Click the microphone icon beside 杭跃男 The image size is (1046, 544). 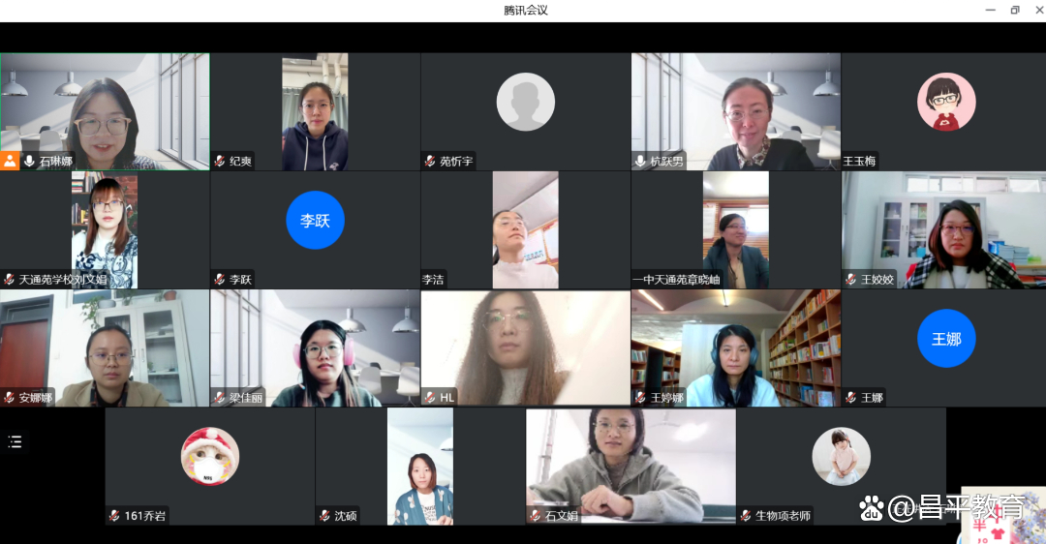click(x=640, y=162)
